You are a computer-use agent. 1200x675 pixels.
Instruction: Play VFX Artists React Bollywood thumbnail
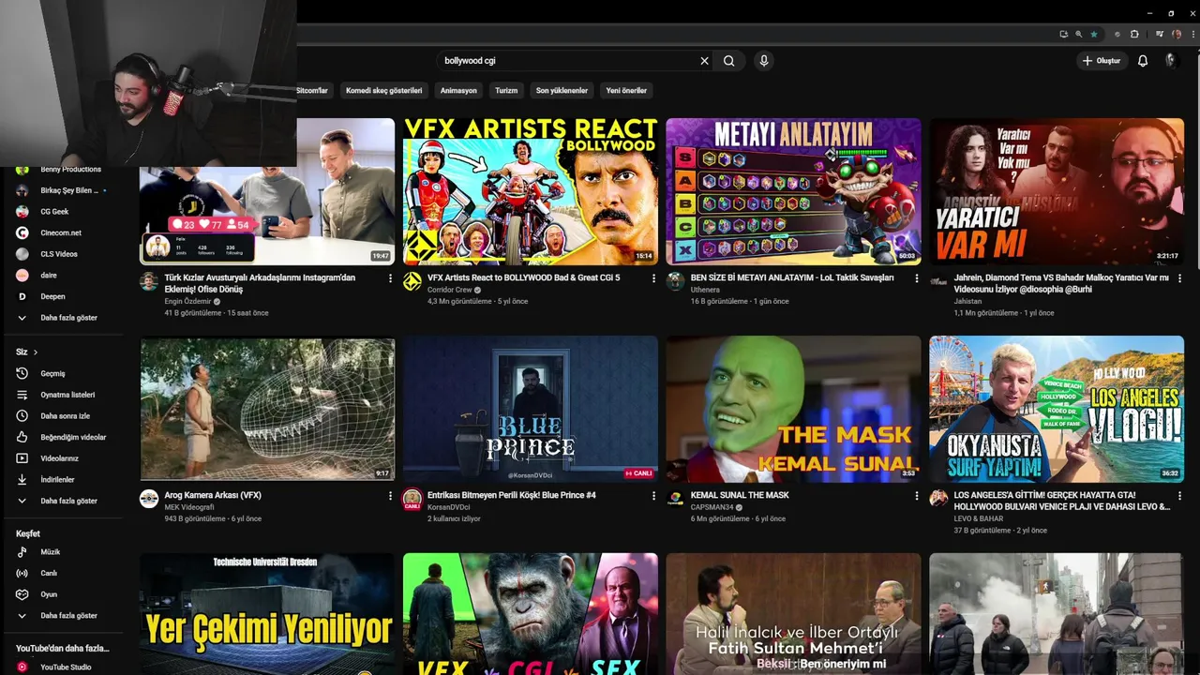pyautogui.click(x=531, y=191)
